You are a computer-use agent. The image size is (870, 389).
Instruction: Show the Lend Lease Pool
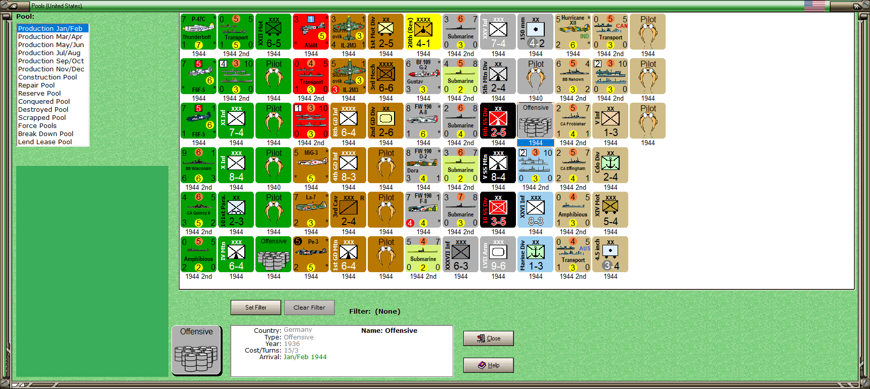(53, 142)
